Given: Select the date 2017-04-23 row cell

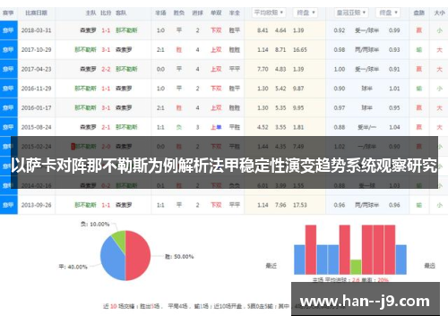Looking at the screenshot, I should point(36,69).
